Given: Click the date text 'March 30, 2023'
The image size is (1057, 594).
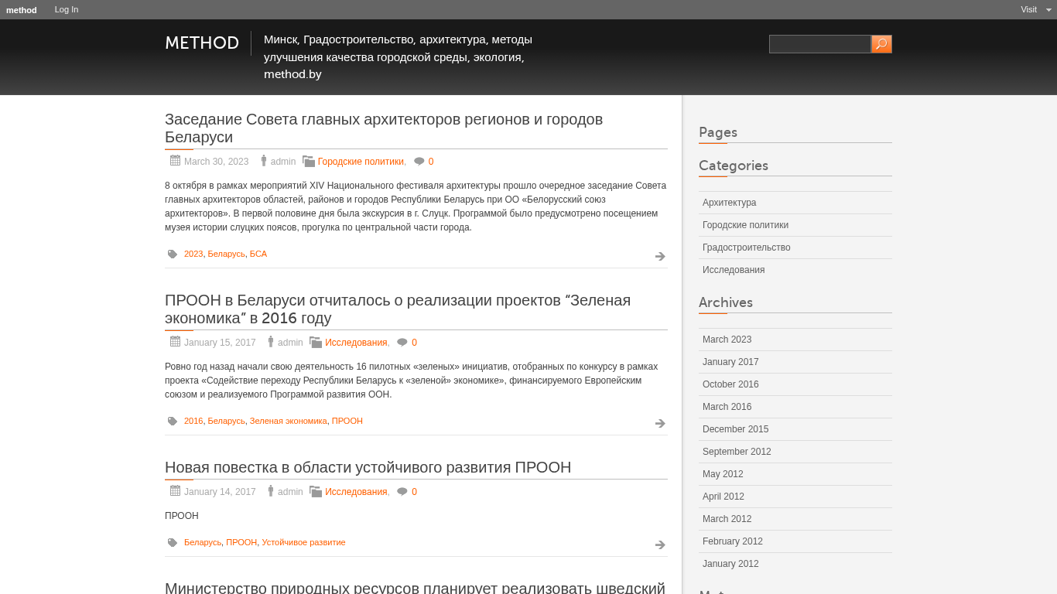Looking at the screenshot, I should click(217, 162).
